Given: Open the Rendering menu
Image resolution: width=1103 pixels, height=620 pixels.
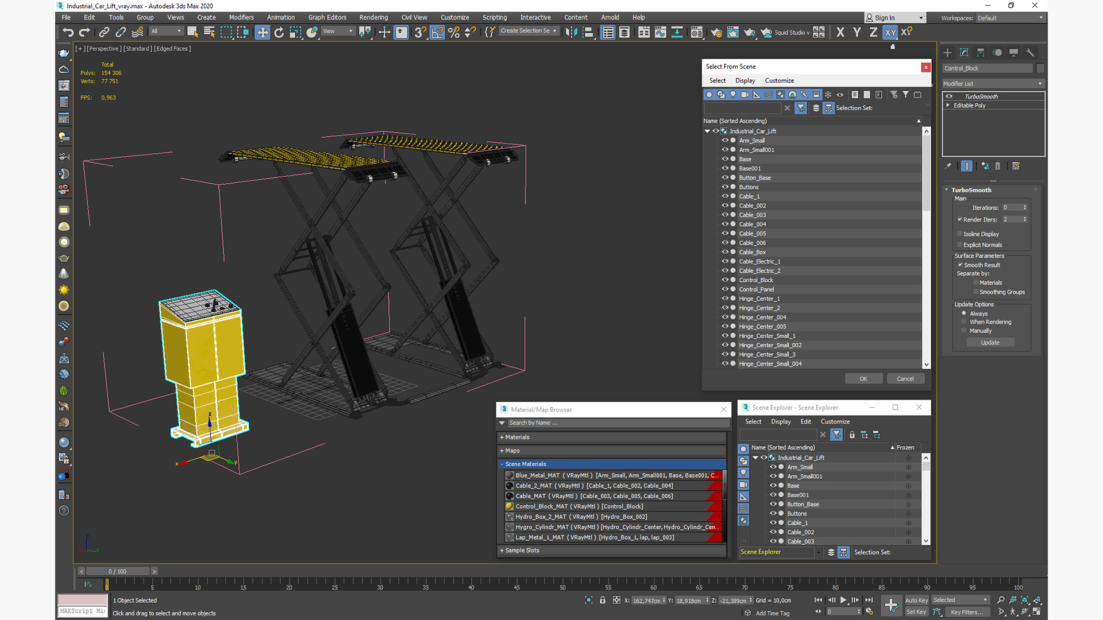Looking at the screenshot, I should pos(373,17).
